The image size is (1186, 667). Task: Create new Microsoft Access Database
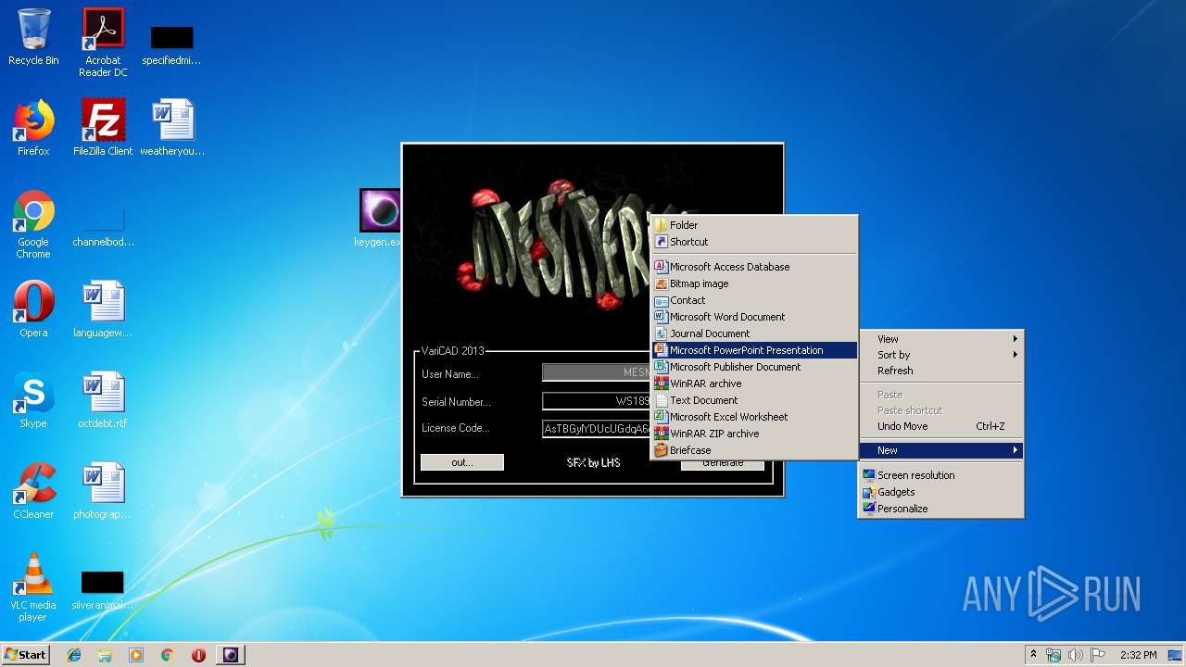[x=754, y=267]
